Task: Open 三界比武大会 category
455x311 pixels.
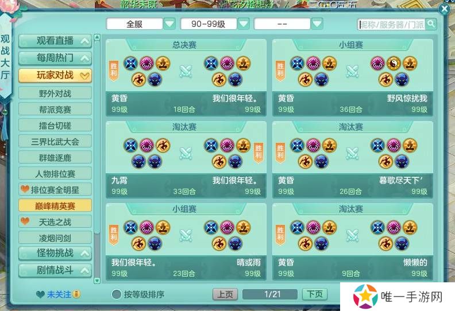Action: (x=55, y=142)
